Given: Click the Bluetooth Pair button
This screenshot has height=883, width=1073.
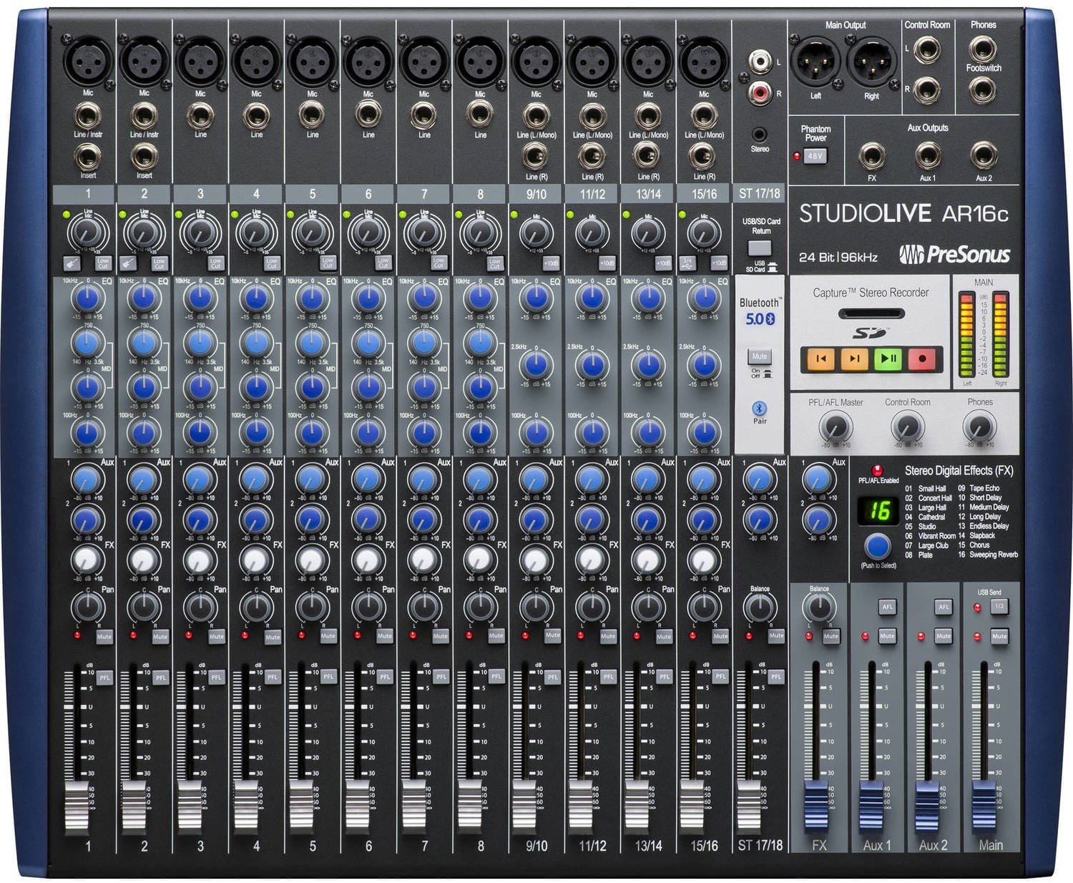Looking at the screenshot, I should (759, 409).
